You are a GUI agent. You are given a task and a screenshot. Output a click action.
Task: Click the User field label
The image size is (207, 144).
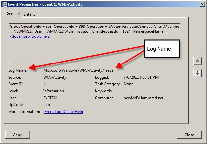[12, 98]
